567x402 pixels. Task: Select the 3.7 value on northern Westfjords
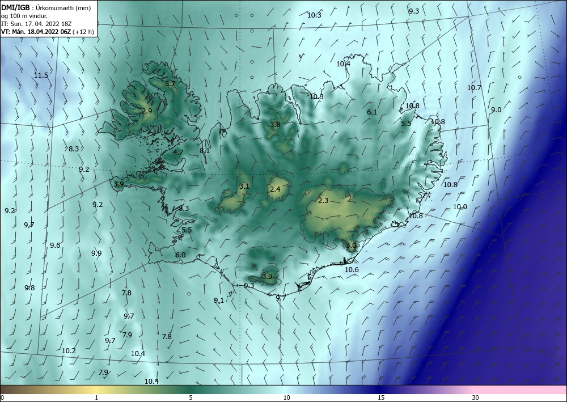170,83
